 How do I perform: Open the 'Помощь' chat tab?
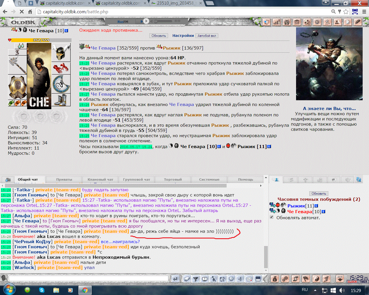[x=246, y=179]
